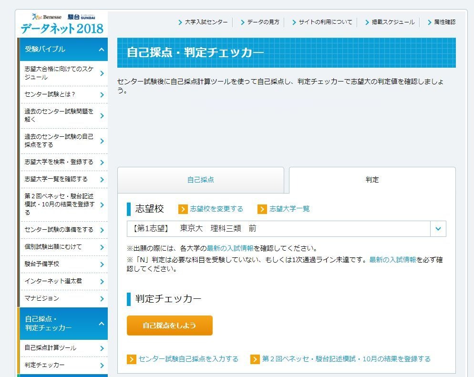Select the 判定 tab

point(372,180)
